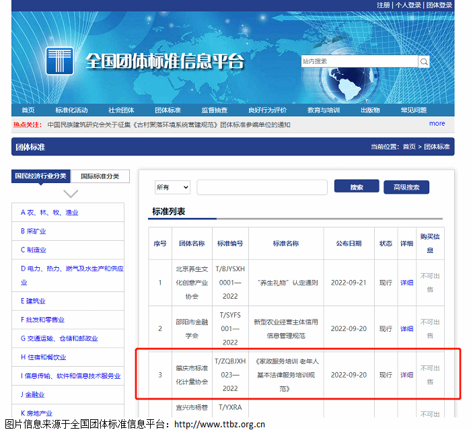Select category A 农、林、牧、渔业
Viewport: 471px width, 430px height.
pos(50,213)
